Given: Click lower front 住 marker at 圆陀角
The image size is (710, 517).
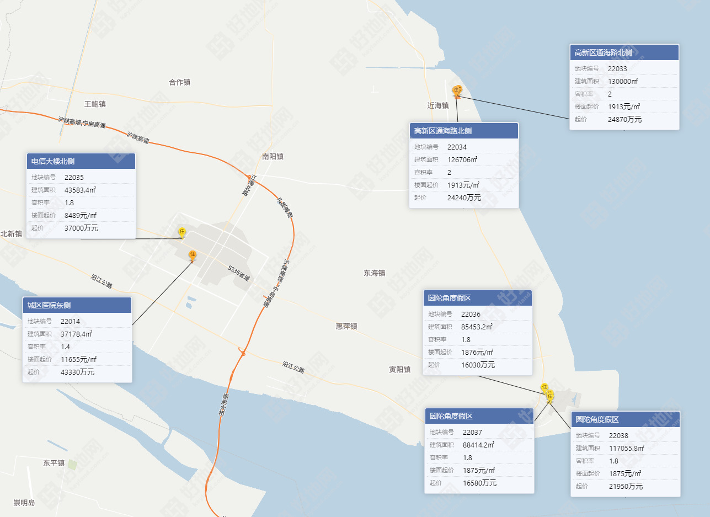Looking at the screenshot, I should tap(549, 396).
